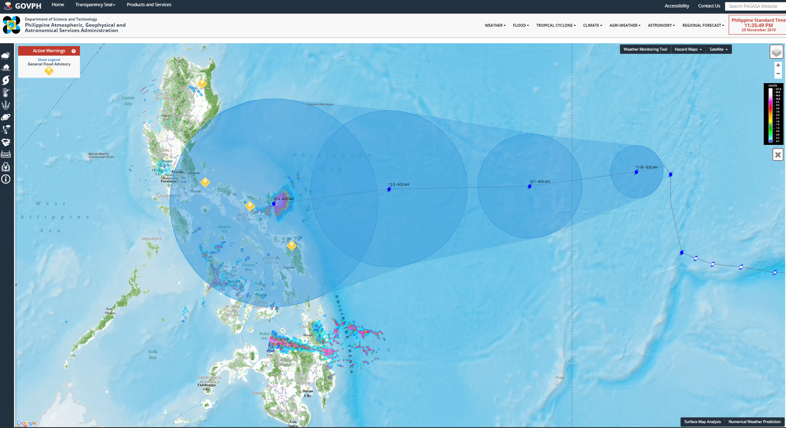Click the 'General Flood Advisory' label
Image resolution: width=786 pixels, height=428 pixels.
coord(49,64)
